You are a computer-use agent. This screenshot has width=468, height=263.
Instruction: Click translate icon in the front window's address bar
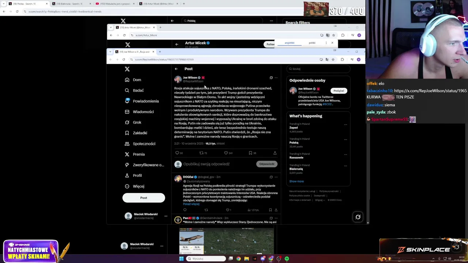327,60
